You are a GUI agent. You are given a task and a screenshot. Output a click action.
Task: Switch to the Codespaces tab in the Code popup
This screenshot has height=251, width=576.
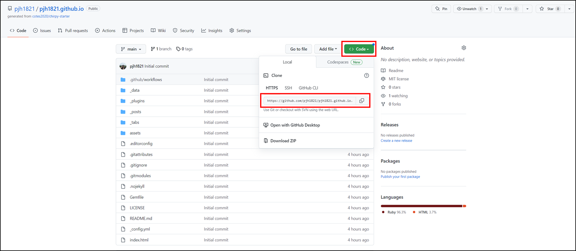[345, 62]
